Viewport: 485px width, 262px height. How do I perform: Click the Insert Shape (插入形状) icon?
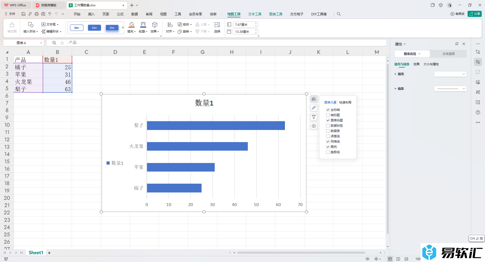31,24
